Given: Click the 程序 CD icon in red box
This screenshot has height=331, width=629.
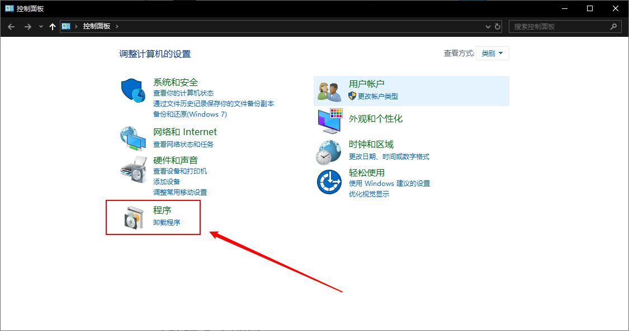Looking at the screenshot, I should [133, 217].
